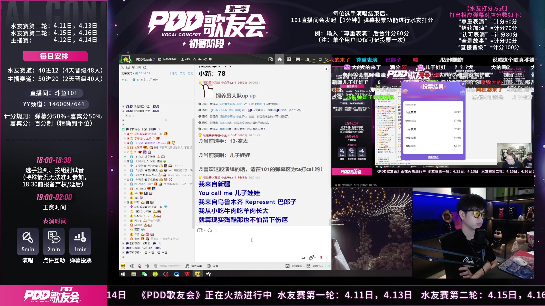Click the YY channel logo house icon

(126, 59)
